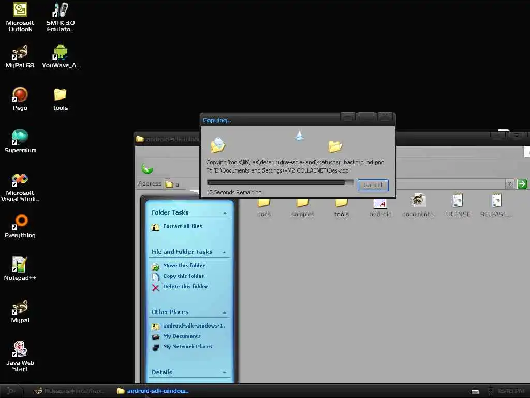Select the tools folder in the Explorer window
530x398 pixels.
click(342, 206)
